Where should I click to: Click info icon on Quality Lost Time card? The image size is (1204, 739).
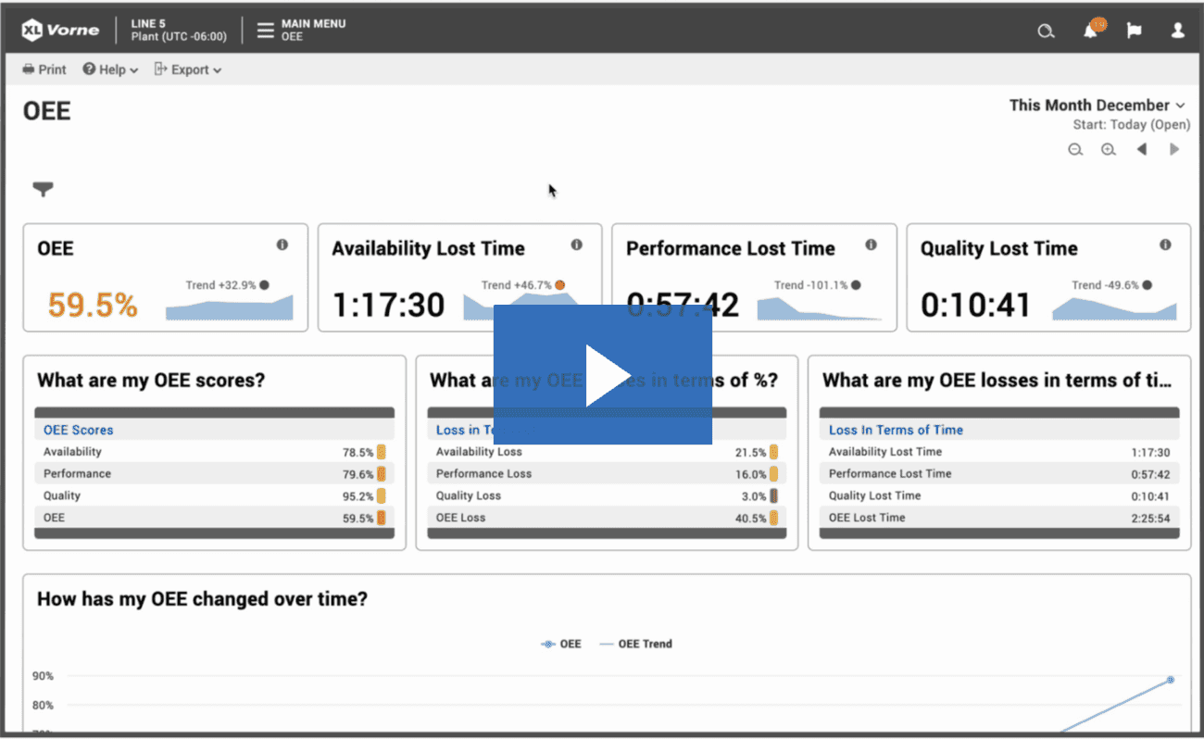[1165, 245]
